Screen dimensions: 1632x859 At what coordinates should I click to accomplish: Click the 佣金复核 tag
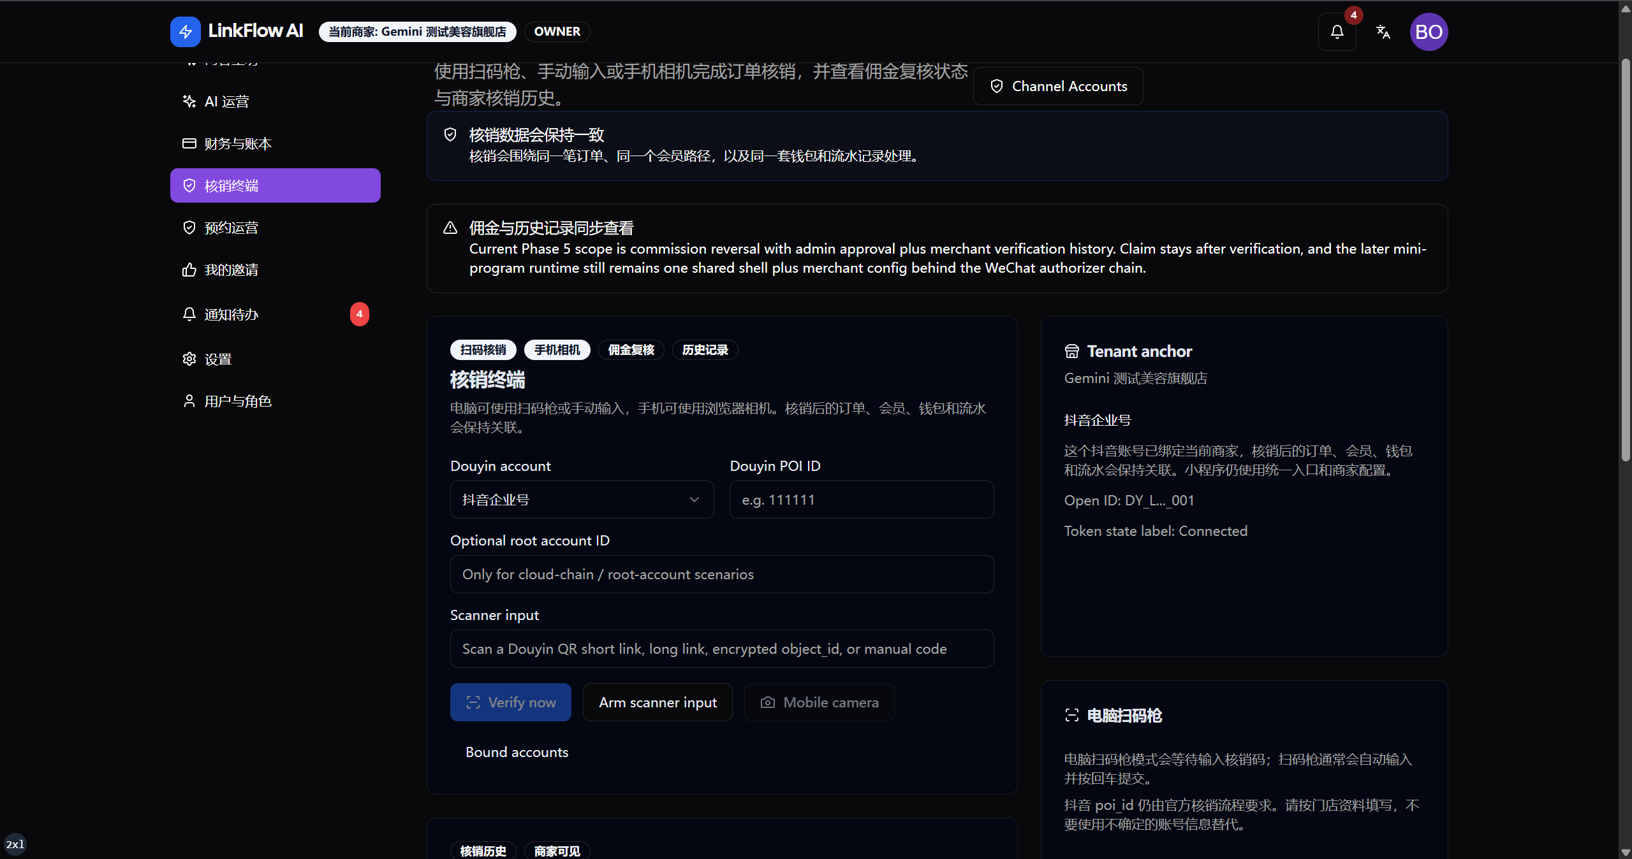click(x=631, y=350)
